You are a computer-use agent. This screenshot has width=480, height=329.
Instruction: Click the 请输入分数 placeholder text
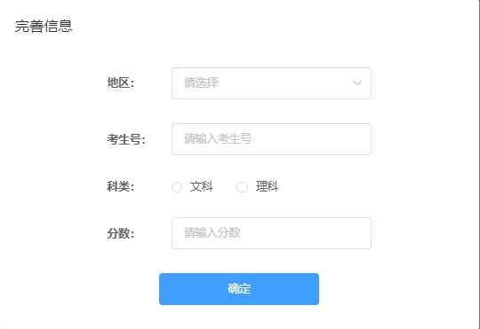[212, 232]
